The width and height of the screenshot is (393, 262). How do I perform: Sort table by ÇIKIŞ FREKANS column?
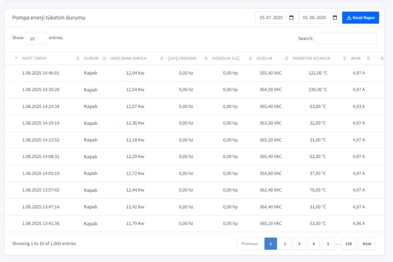click(182, 58)
